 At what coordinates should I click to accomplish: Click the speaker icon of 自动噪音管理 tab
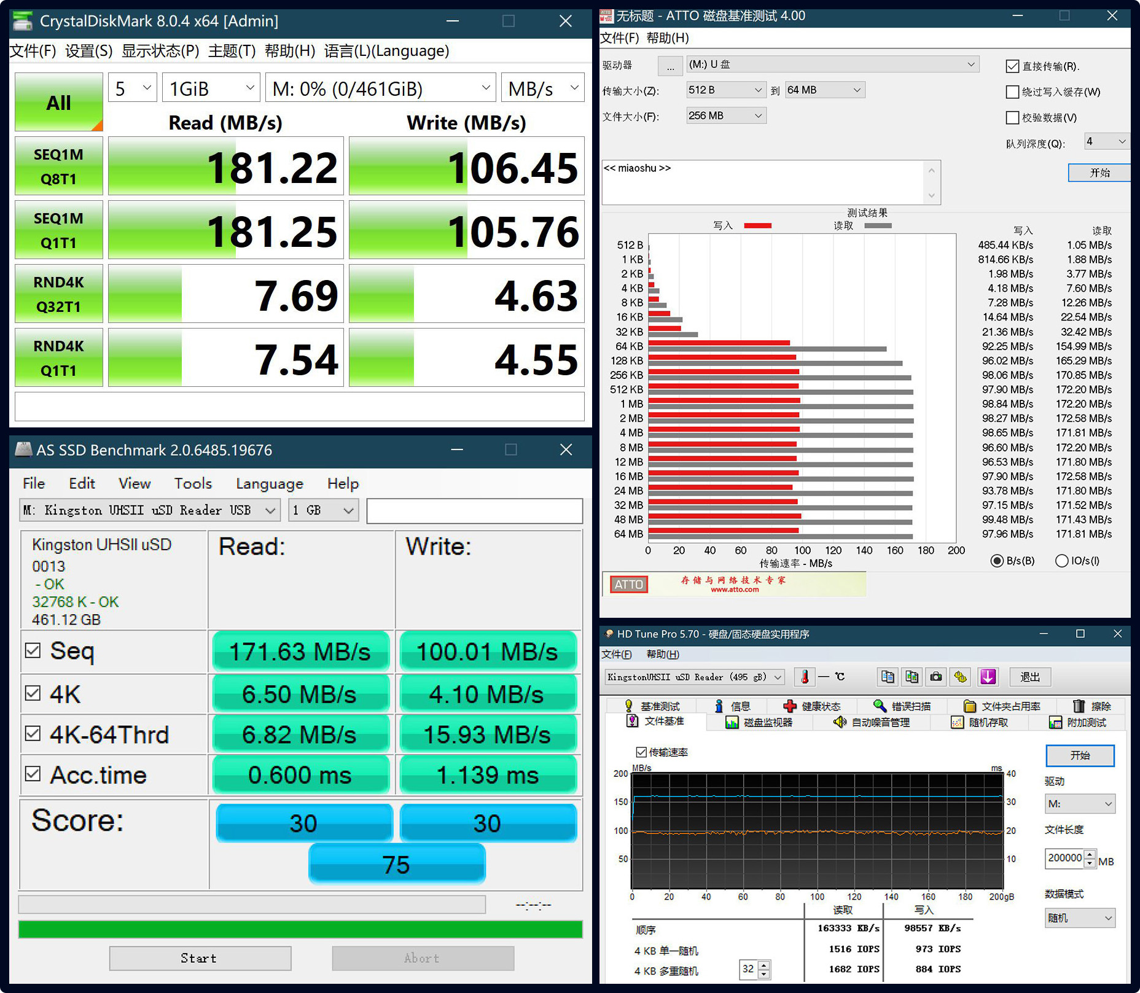pos(840,722)
